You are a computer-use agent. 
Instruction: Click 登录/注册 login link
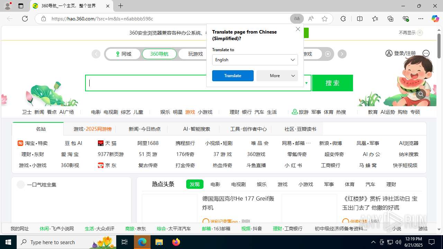(x=405, y=53)
